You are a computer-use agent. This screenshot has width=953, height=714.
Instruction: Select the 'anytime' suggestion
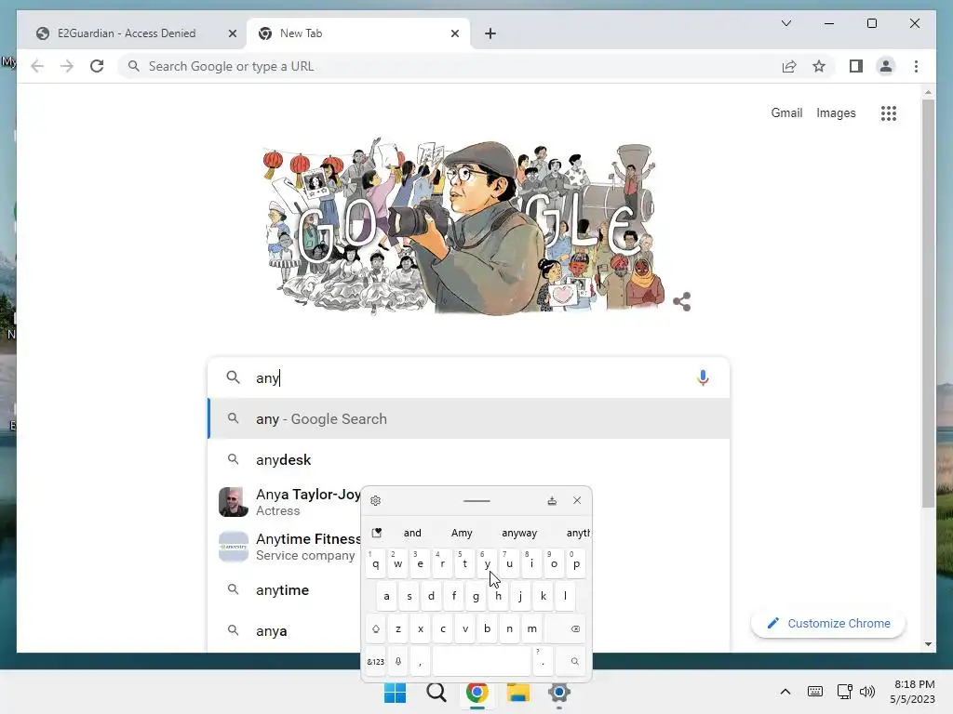(x=285, y=590)
